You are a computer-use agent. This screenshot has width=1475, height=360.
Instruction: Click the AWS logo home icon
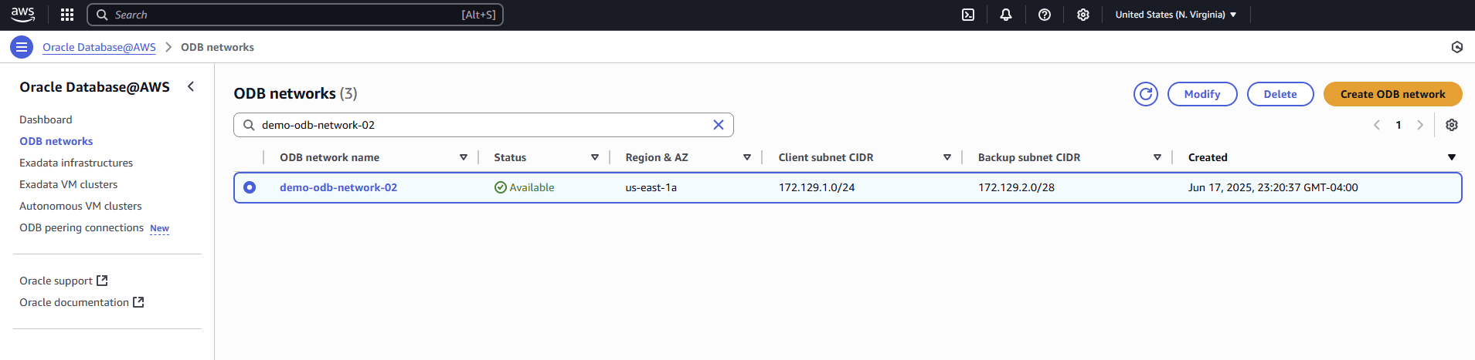[x=22, y=15]
